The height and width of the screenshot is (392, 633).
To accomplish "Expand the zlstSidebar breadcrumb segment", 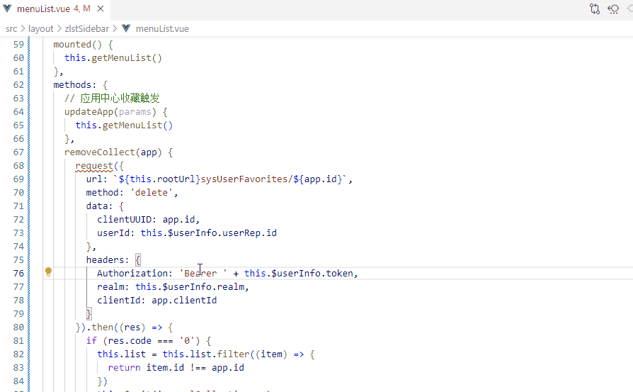I will [x=88, y=29].
